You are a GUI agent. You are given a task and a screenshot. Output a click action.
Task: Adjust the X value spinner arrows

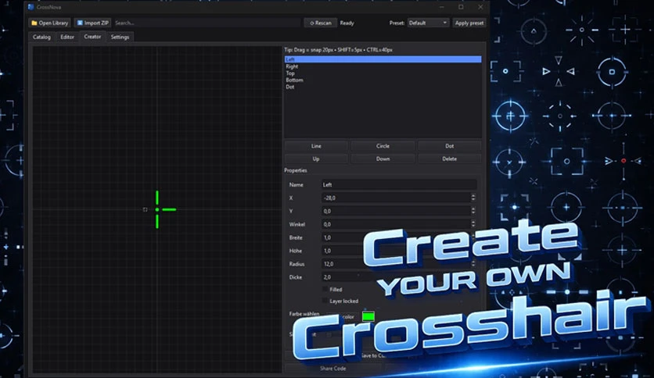[x=473, y=198]
